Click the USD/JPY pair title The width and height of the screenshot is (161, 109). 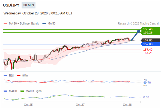point(11,5)
